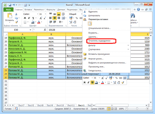Click the ribbon red font color A

(x=39, y=22)
